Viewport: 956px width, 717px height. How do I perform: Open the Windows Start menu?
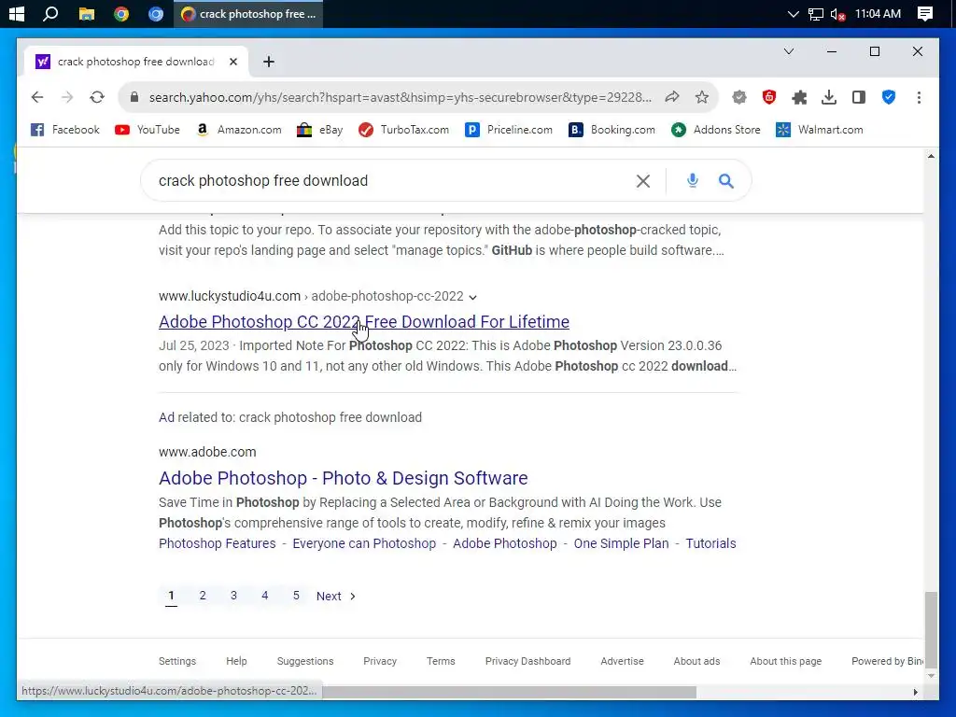click(x=17, y=13)
